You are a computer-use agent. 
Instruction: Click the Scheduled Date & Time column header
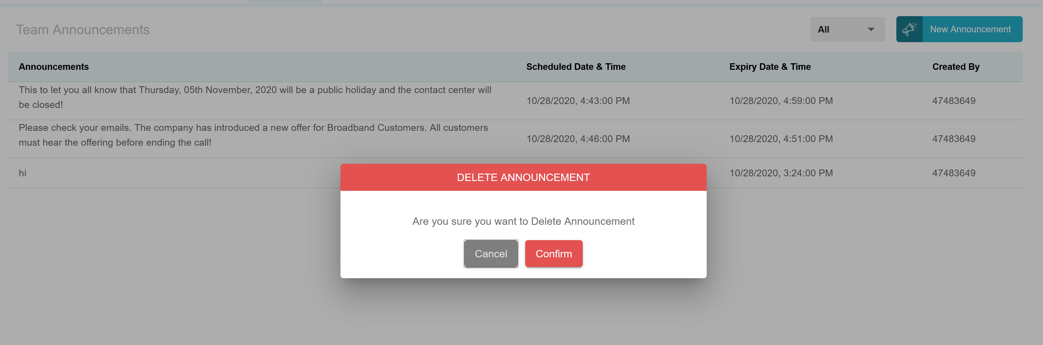coord(576,66)
